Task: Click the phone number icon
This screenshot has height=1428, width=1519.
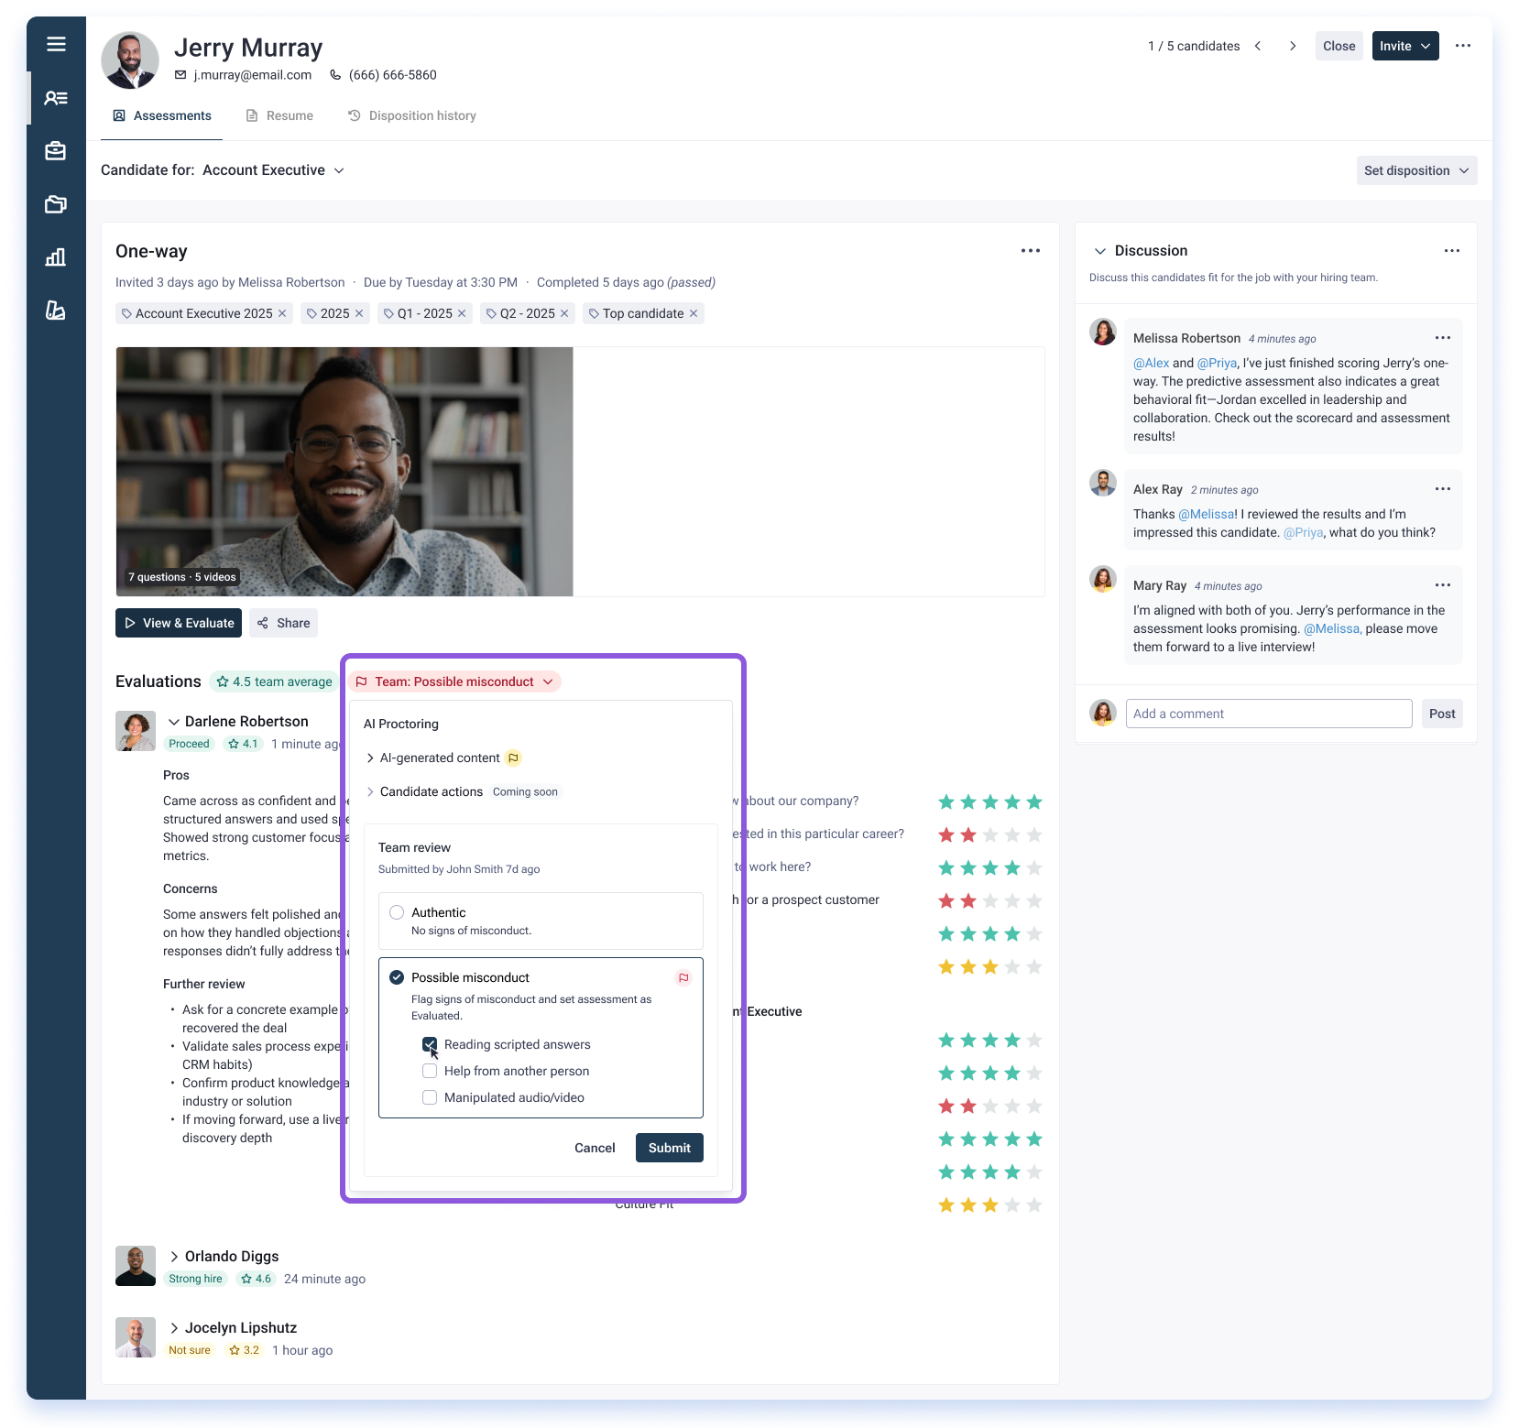Action: [x=335, y=75]
